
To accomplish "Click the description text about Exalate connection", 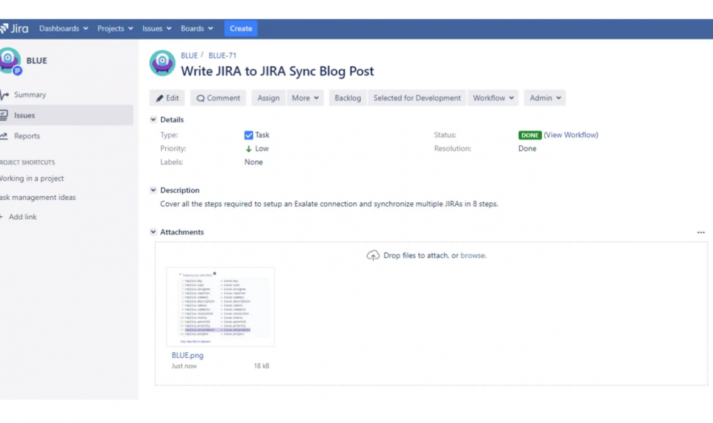I will coord(328,204).
